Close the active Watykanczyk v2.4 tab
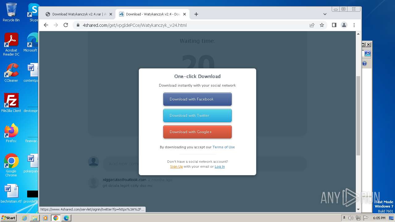 pyautogui.click(x=185, y=14)
